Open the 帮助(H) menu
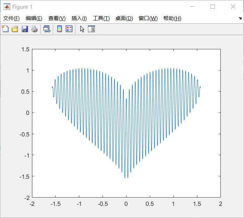Image resolution: width=244 pixels, height=218 pixels. pyautogui.click(x=172, y=18)
